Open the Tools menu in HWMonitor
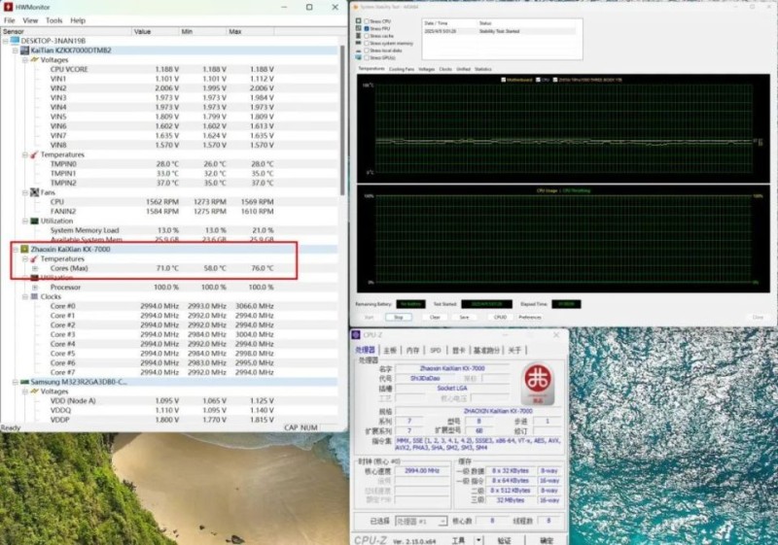This screenshot has width=778, height=545. point(53,20)
